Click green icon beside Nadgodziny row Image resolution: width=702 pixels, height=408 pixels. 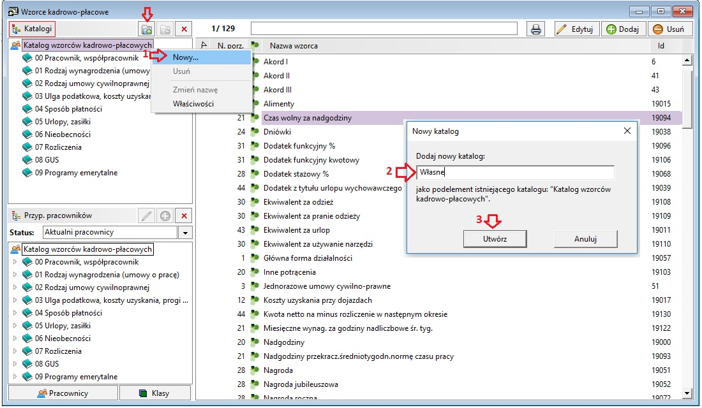(255, 342)
